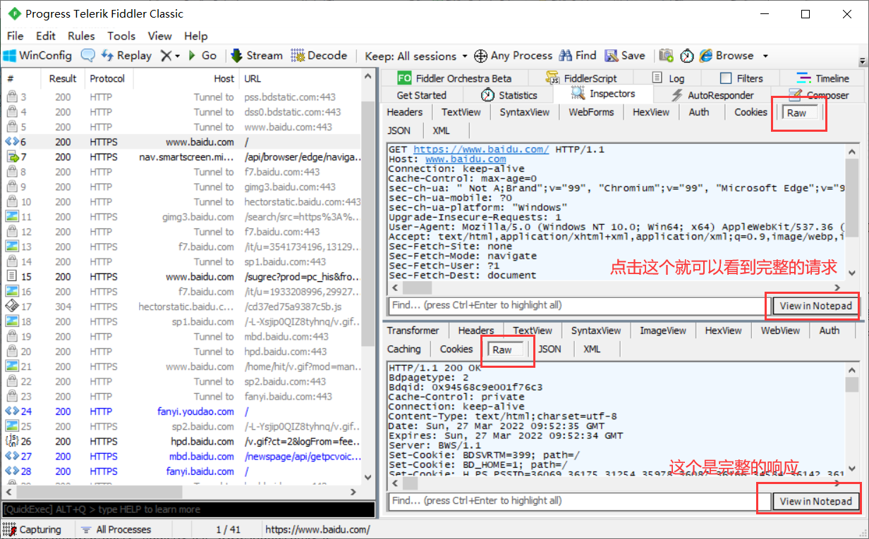869x539 pixels.
Task: Select session 6 www.baidu.com row
Action: [x=181, y=142]
